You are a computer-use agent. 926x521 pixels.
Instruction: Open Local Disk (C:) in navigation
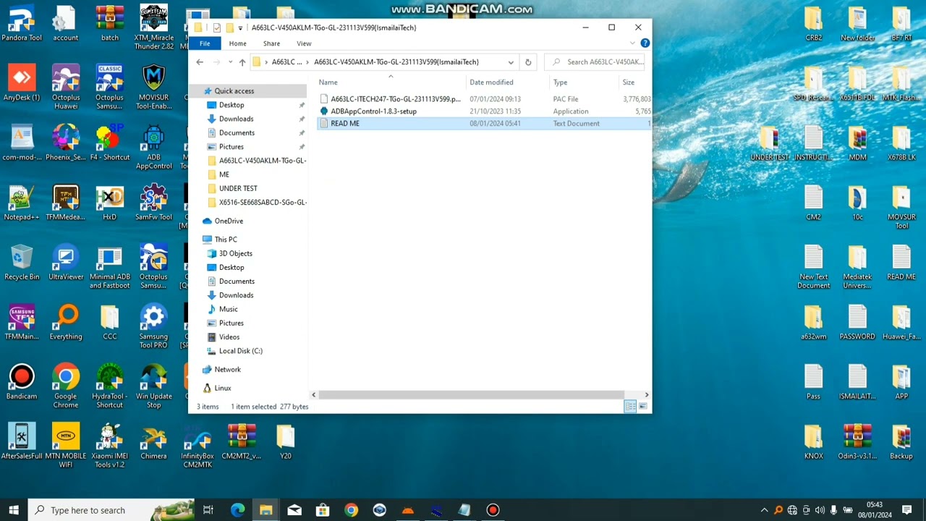[x=240, y=351]
